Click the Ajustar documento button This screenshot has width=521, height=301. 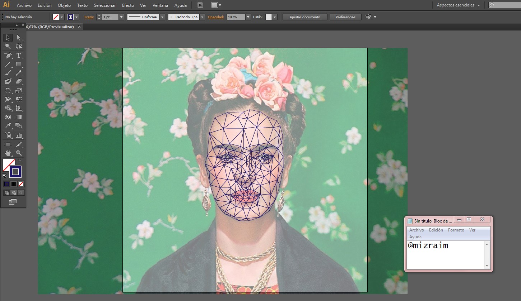coord(305,17)
